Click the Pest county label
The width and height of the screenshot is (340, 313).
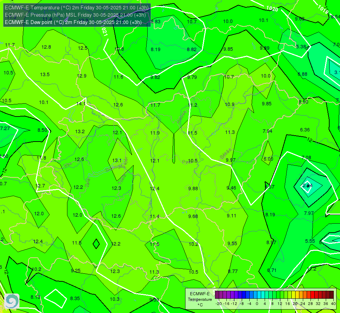tap(187, 162)
